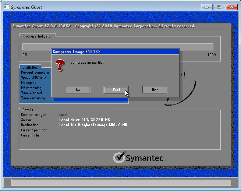Click 'Connection type' detail label
241x191 pixels.
tap(33, 115)
